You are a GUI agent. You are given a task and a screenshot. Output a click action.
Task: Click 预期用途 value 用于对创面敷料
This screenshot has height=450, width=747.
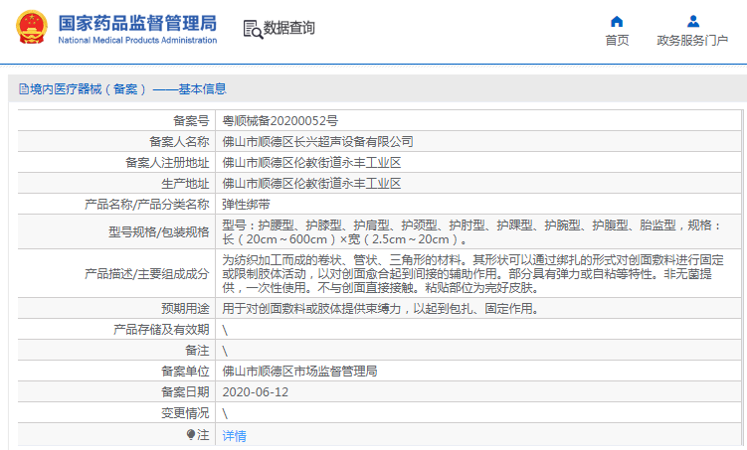point(380,309)
